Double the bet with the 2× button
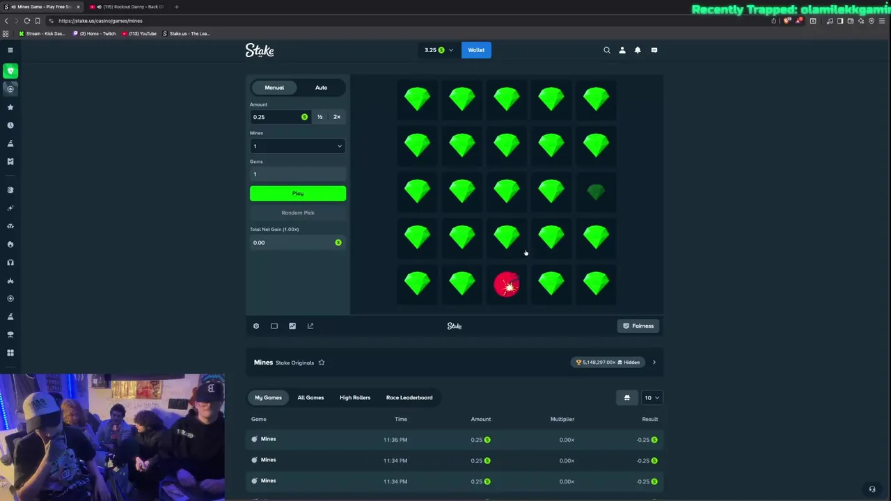 337,117
